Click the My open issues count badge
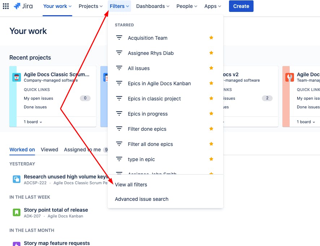The height and width of the screenshot is (246, 320). point(85,98)
